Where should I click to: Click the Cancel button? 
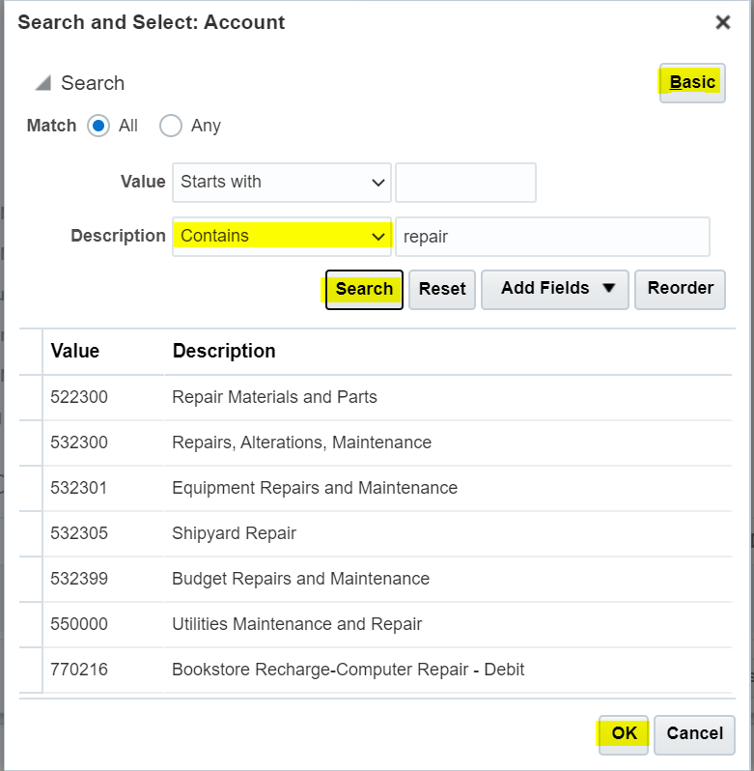(x=694, y=734)
